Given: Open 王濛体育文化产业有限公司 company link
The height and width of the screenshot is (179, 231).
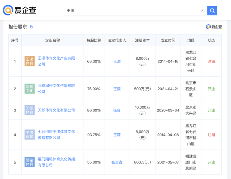Looking at the screenshot, I should pos(56,61).
